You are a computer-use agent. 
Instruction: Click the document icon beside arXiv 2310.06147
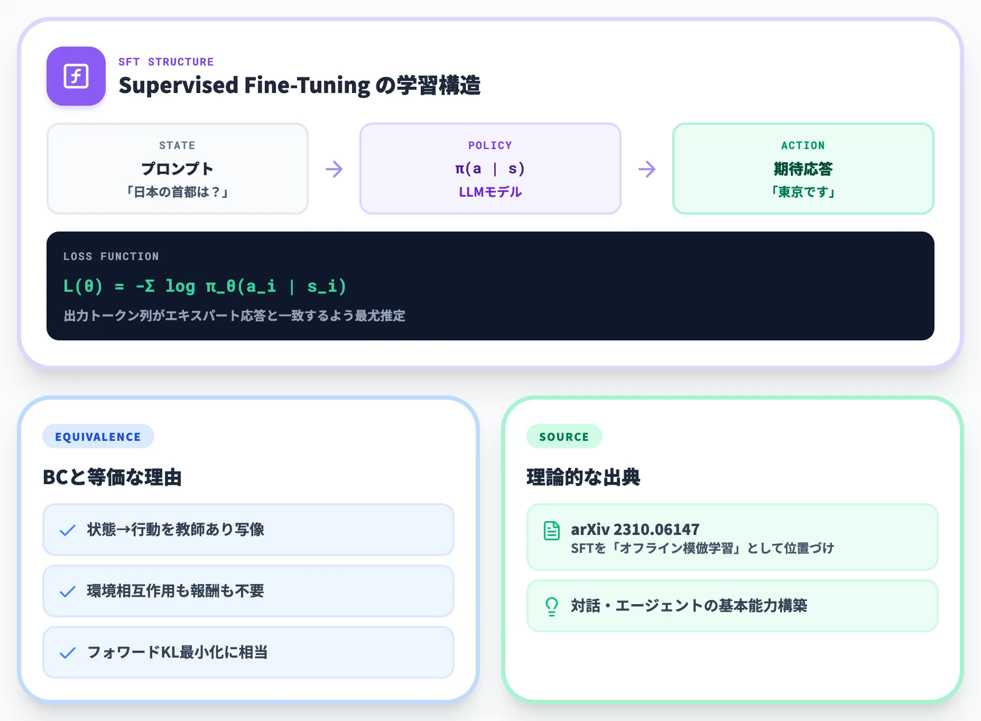pos(552,531)
